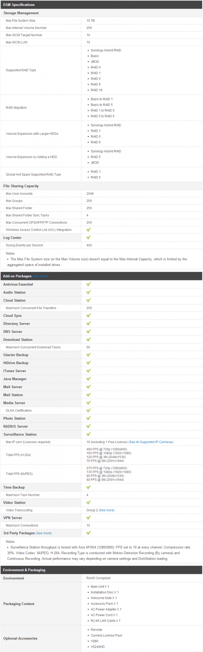
Task: Open See All Supported IP Cameras link
Action: pos(151,442)
